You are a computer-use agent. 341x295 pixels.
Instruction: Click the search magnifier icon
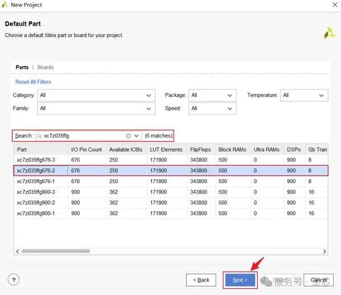click(x=39, y=135)
